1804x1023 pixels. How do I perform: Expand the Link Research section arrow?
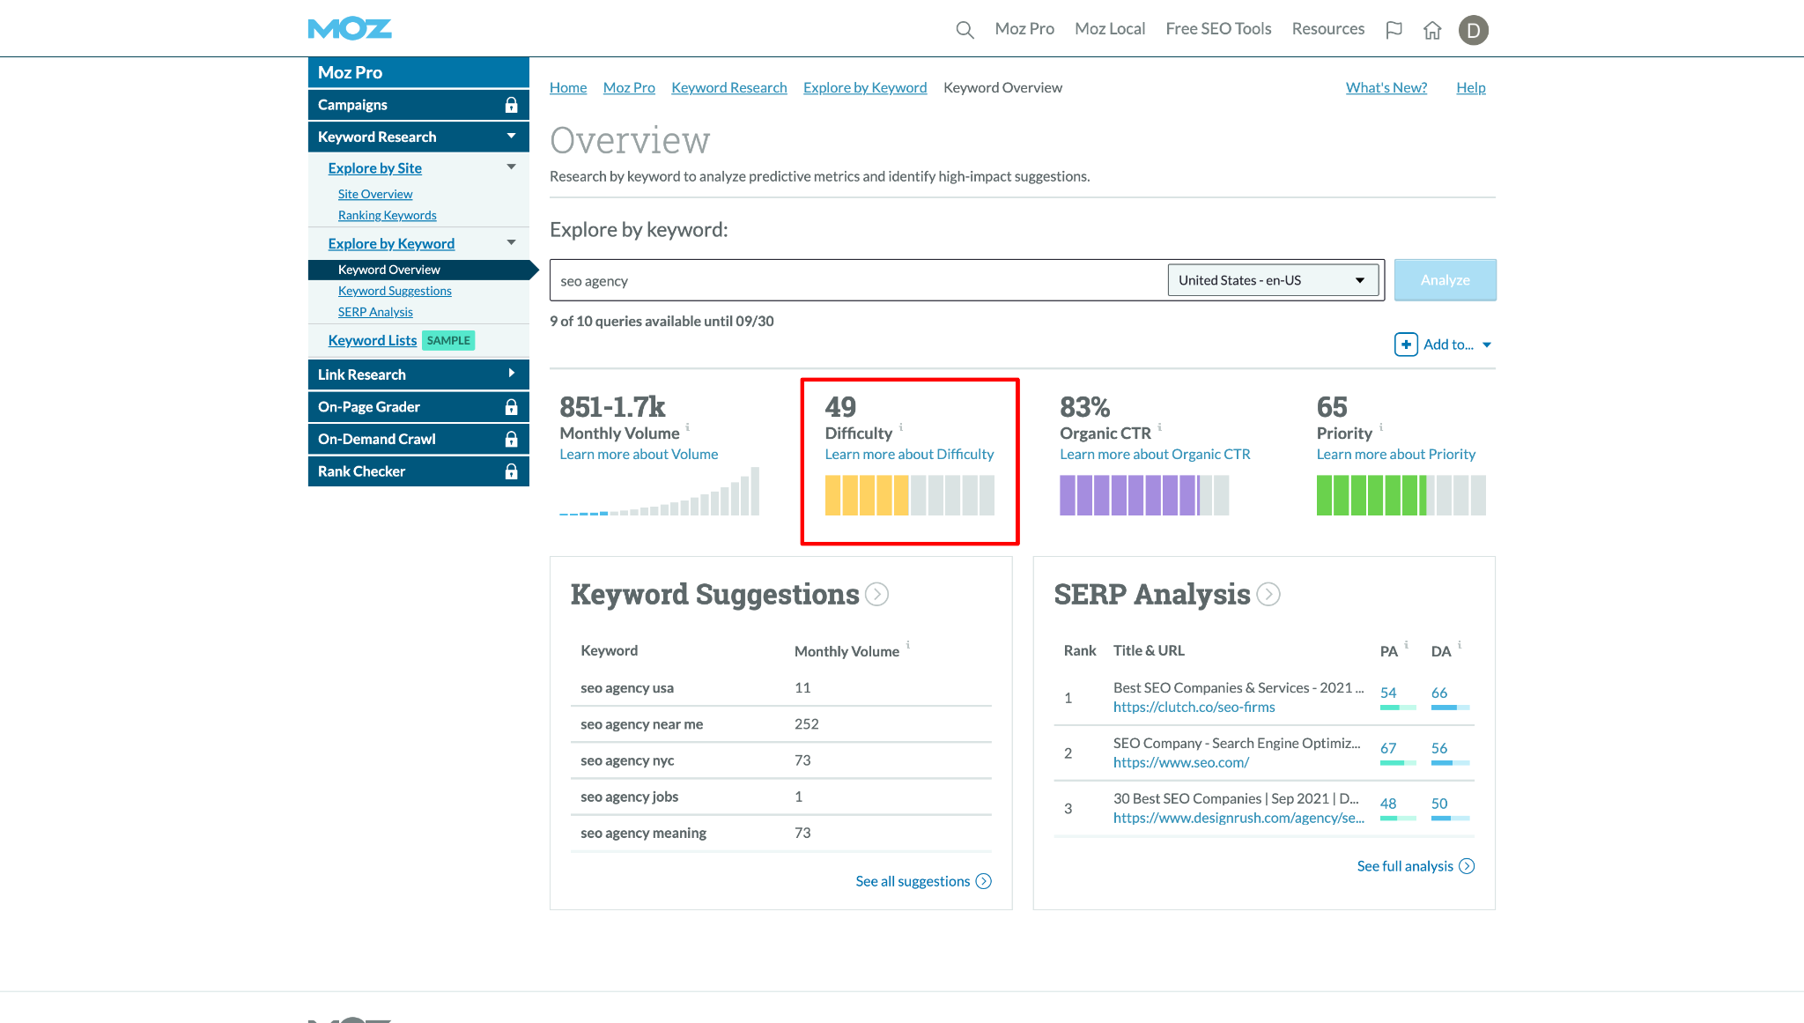tap(511, 374)
